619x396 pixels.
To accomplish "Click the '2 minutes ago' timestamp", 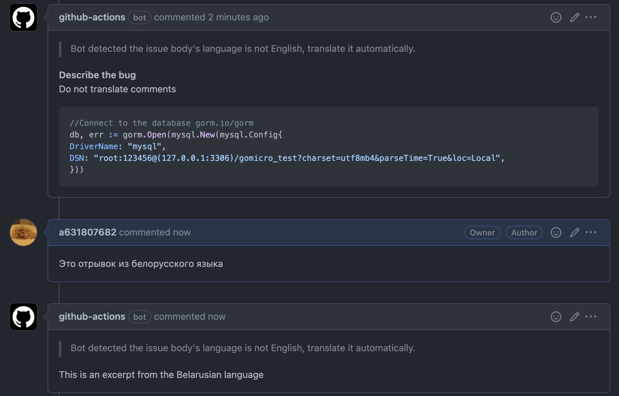I will pyautogui.click(x=238, y=17).
